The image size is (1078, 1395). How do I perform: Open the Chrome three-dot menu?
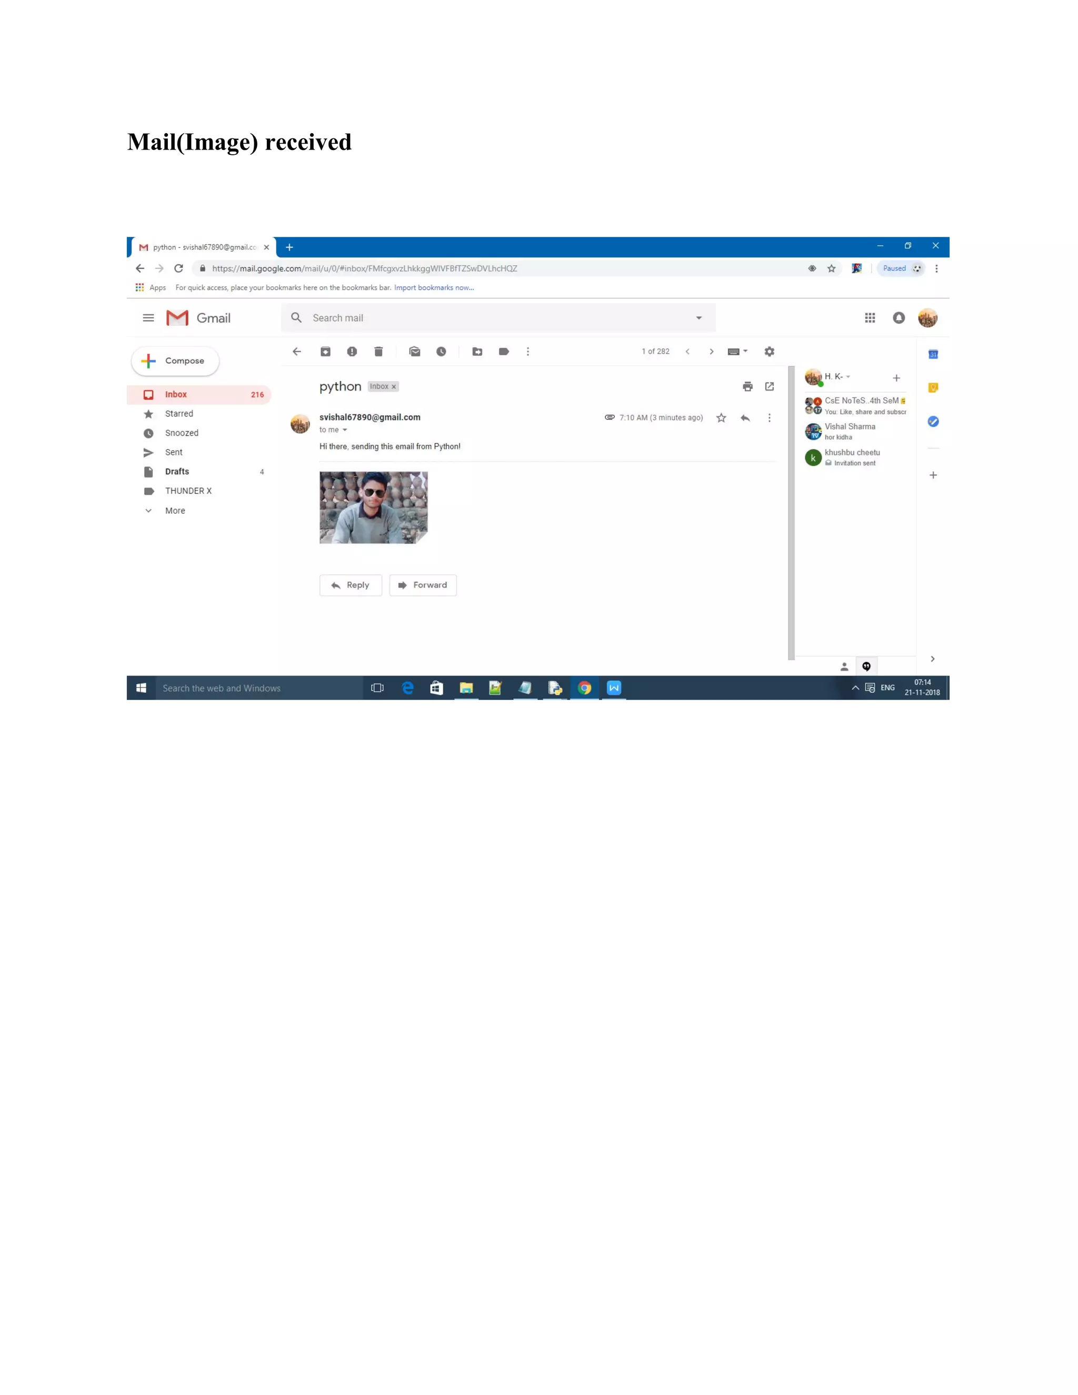coord(936,268)
